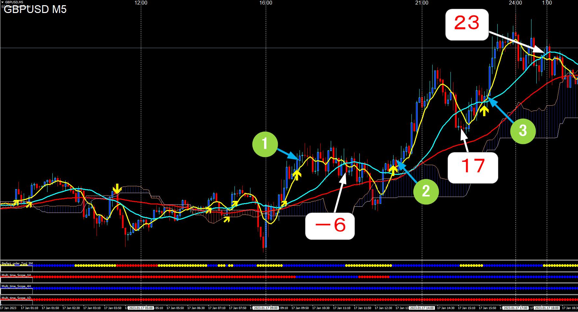Select the Multi_time_Scope_1H indicator label
This screenshot has height=312, width=578.
tap(16, 275)
